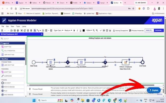This screenshot has width=166, height=103.
Task: Select User Input Task under Human Tasks
Action: pyautogui.click(x=12, y=65)
